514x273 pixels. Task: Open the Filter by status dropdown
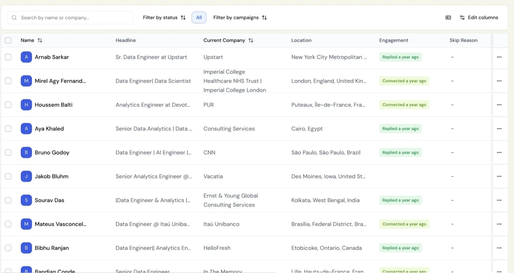tap(164, 18)
